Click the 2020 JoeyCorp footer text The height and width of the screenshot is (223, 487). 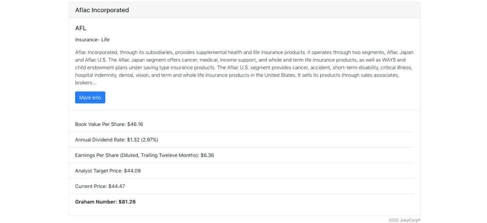click(404, 220)
